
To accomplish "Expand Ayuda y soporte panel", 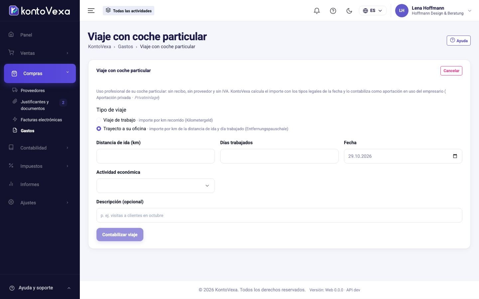I will click(40, 288).
